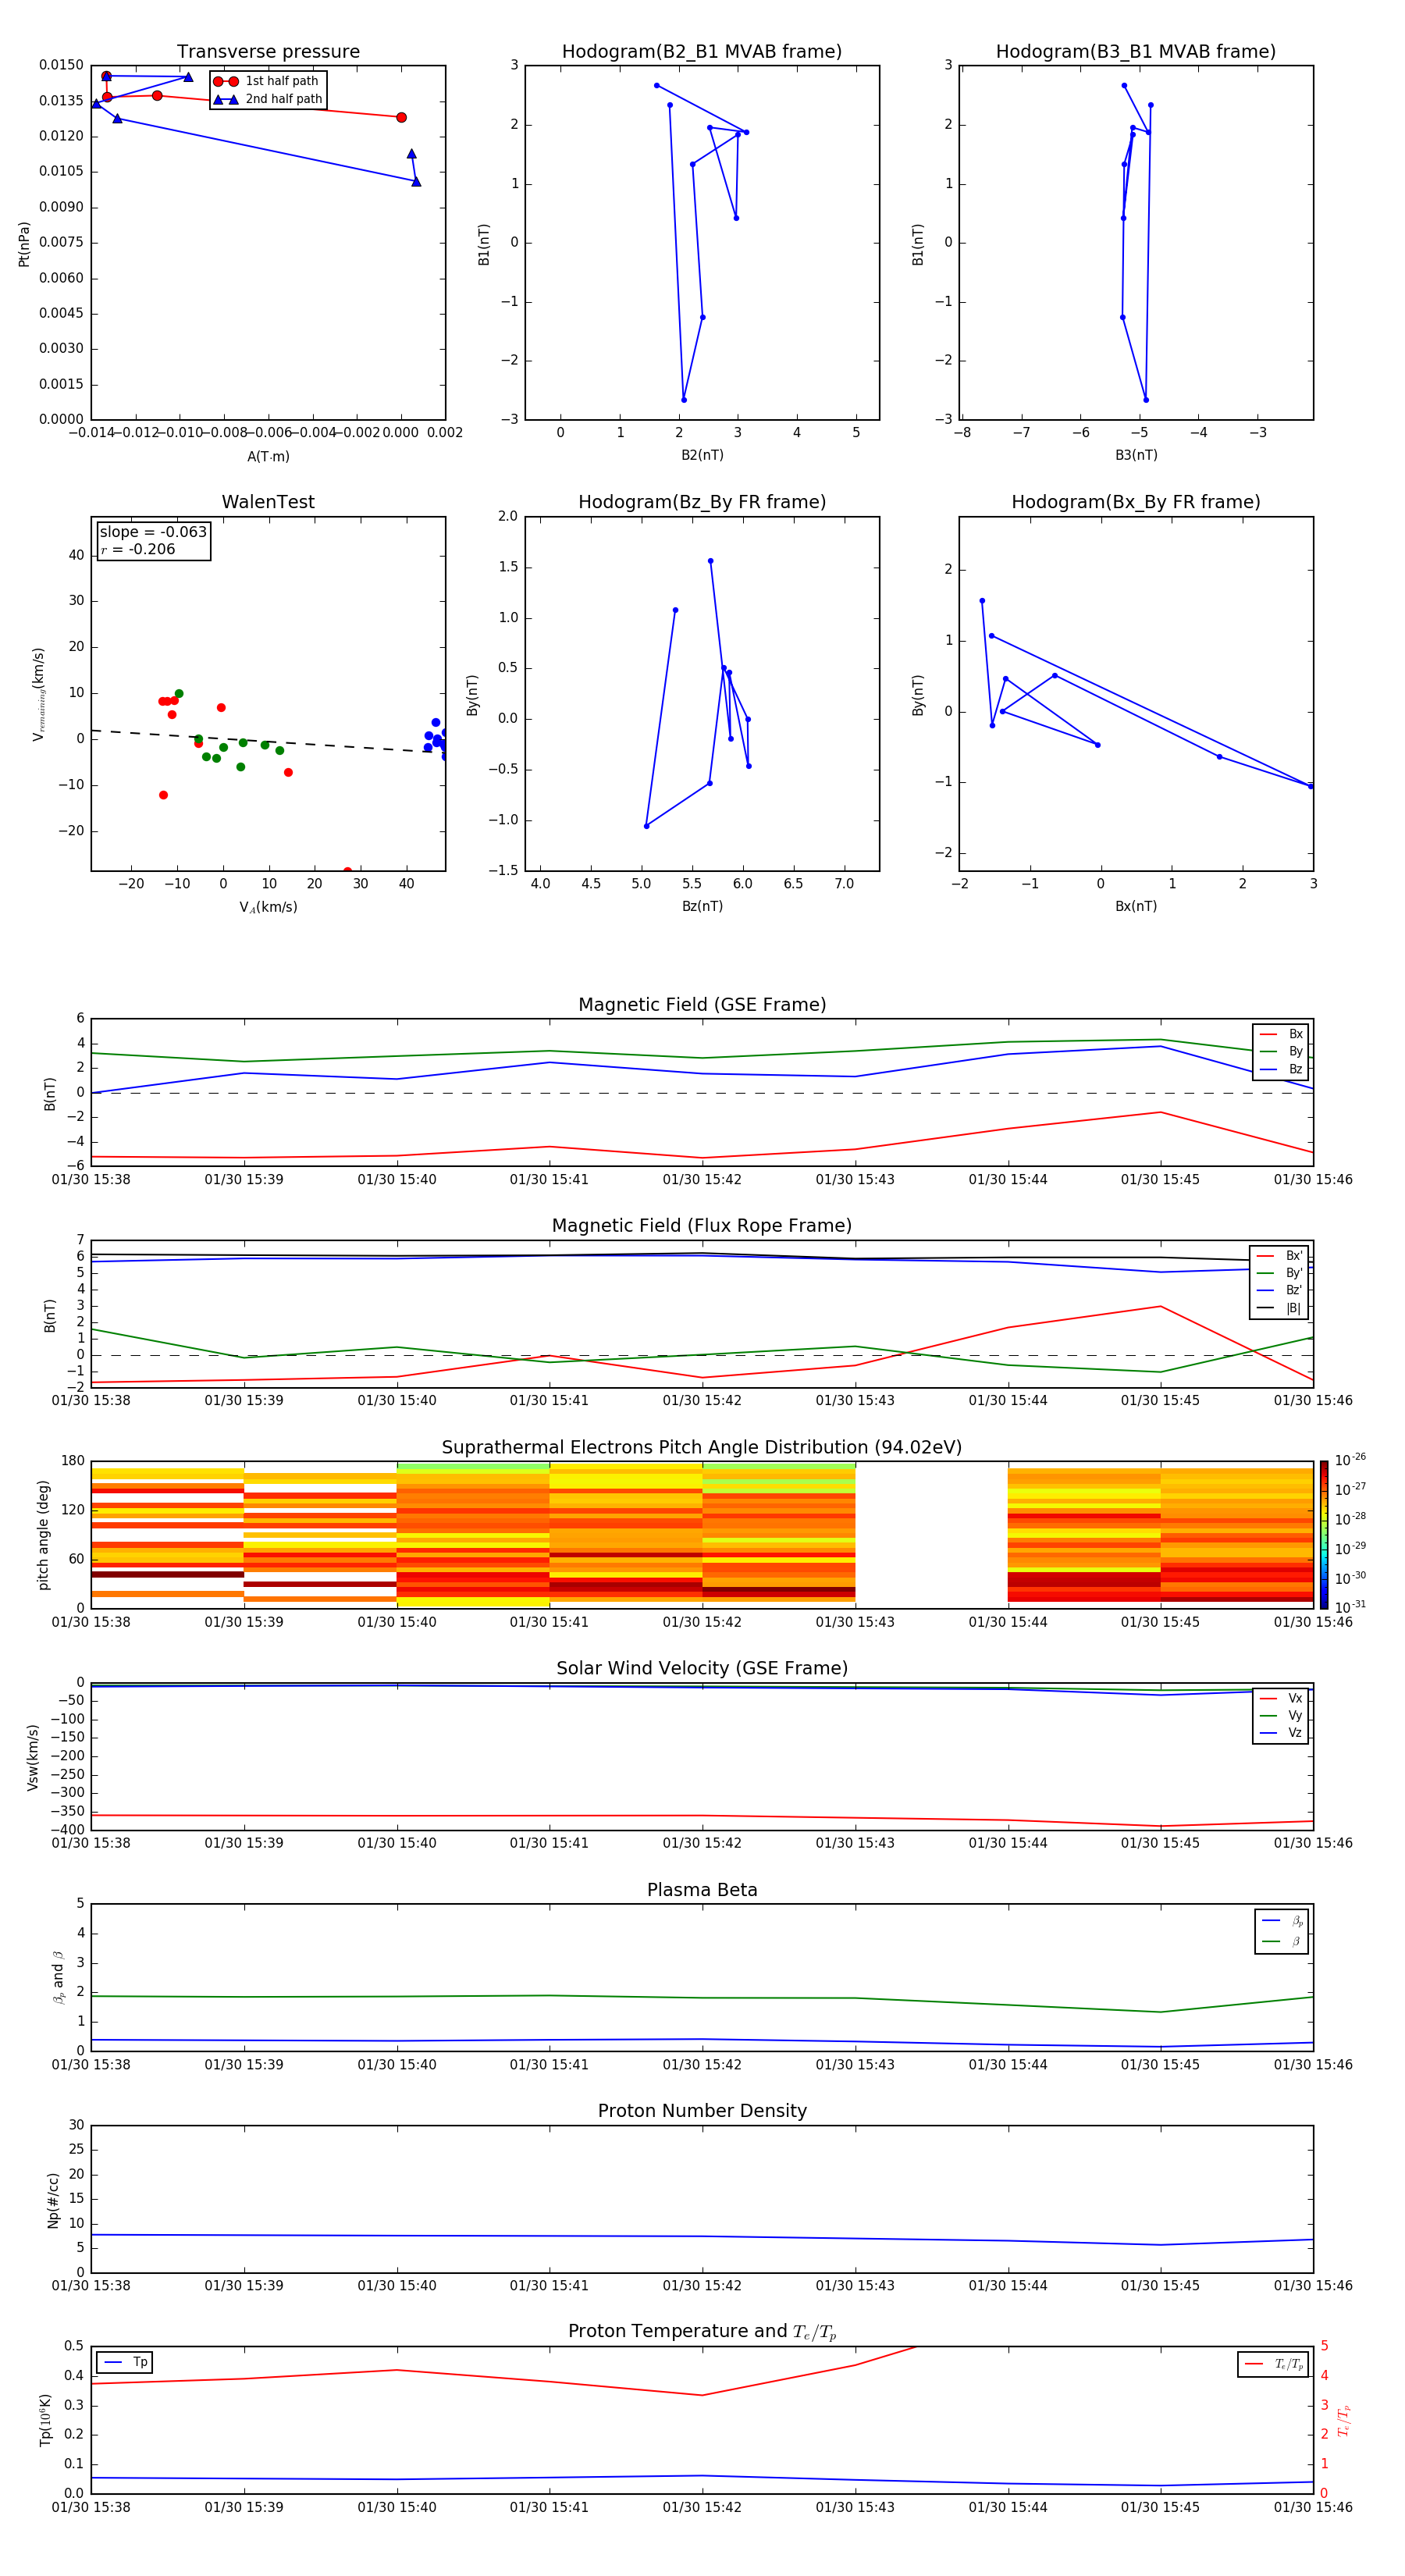
Task: Click the "Solar Wind Velocity (GSE Frame)" title
Action: point(702,1668)
